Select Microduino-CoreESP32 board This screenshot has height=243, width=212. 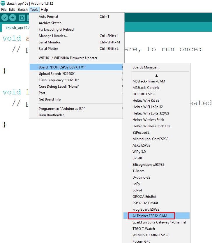click(x=157, y=139)
